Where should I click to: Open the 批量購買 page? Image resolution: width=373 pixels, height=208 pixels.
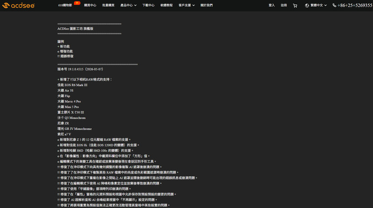click(x=108, y=5)
